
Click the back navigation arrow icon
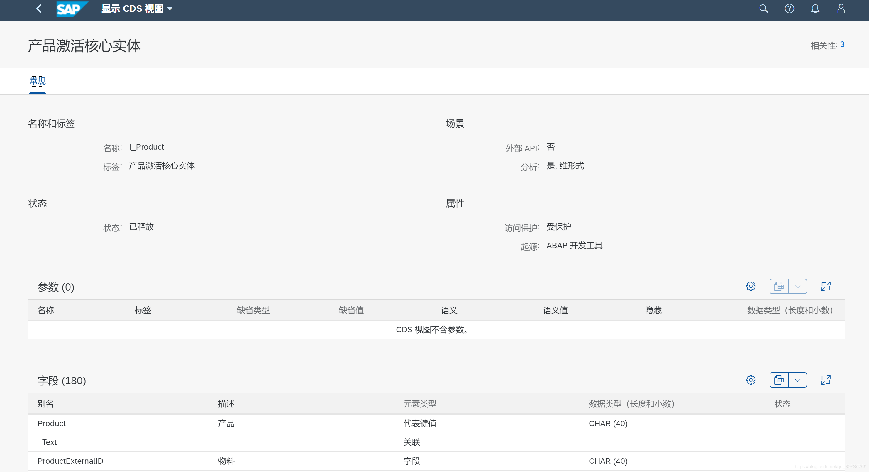pyautogui.click(x=38, y=9)
